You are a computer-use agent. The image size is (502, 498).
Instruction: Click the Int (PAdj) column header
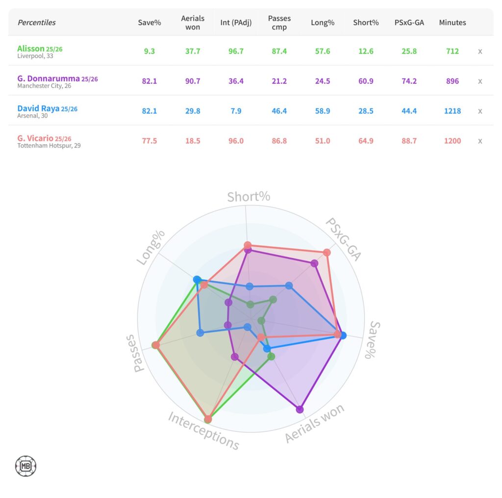coord(236,23)
